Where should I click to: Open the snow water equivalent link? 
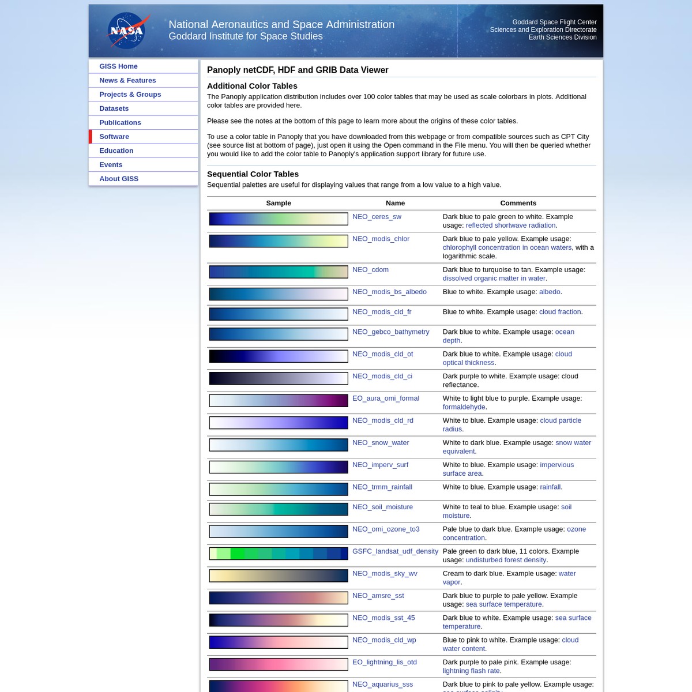pyautogui.click(x=517, y=447)
